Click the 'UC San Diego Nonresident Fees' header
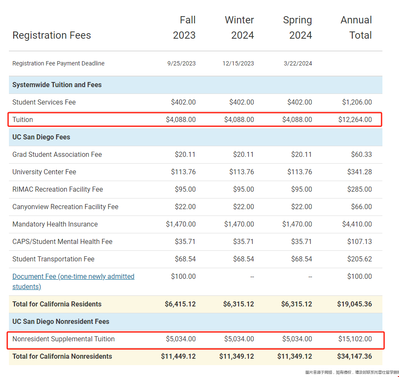Viewport: 399px width, 377px height. coord(61,322)
